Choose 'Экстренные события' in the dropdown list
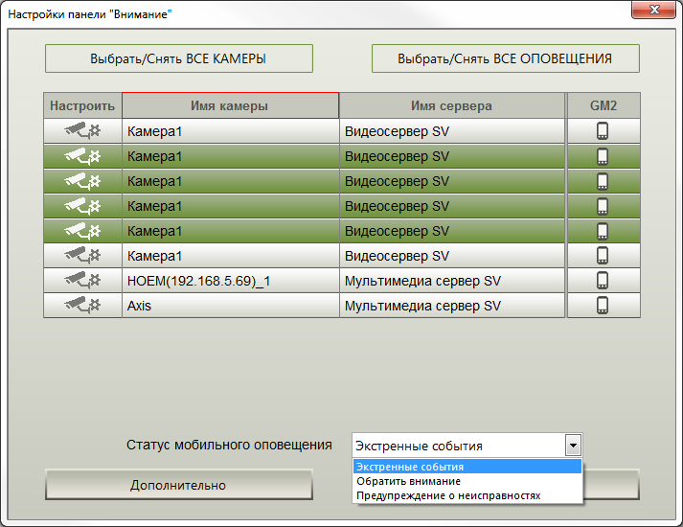 [467, 467]
